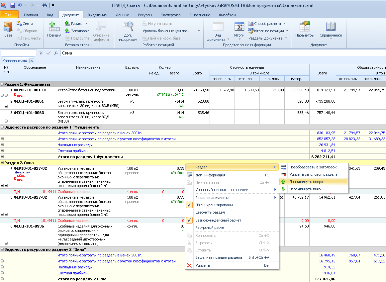Delete via the red X Удалить menu item
The width and height of the screenshot is (386, 282).
click(232, 265)
